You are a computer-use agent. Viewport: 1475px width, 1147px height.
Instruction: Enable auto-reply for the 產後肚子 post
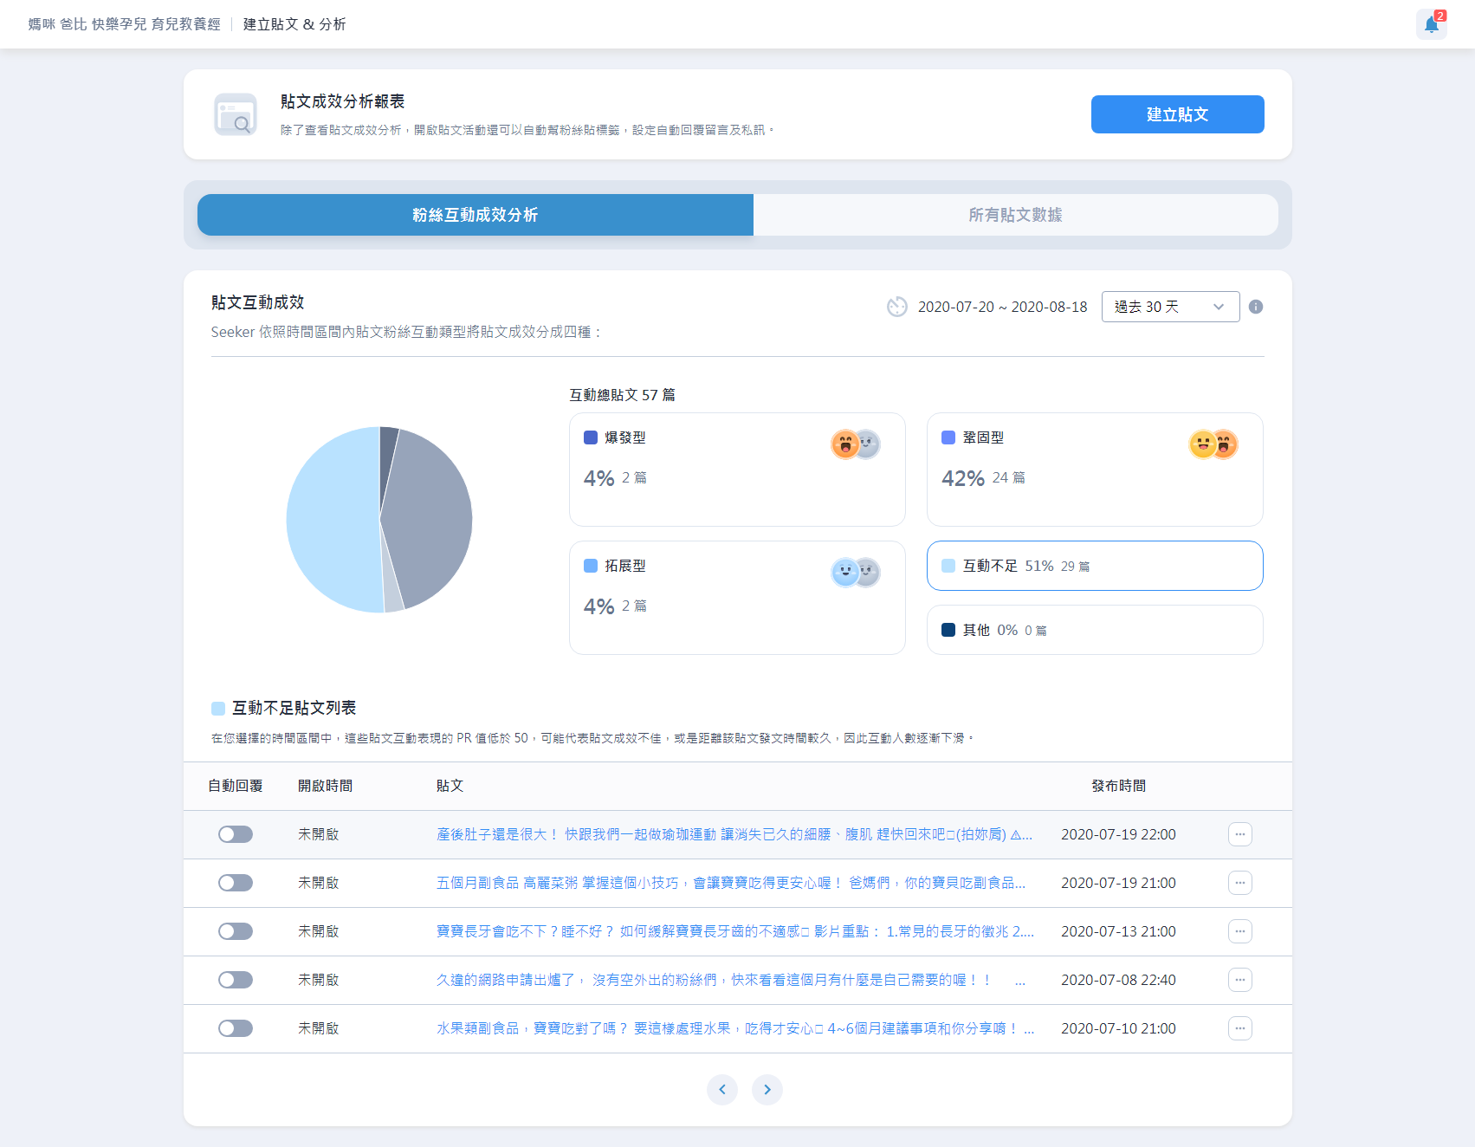coord(235,834)
